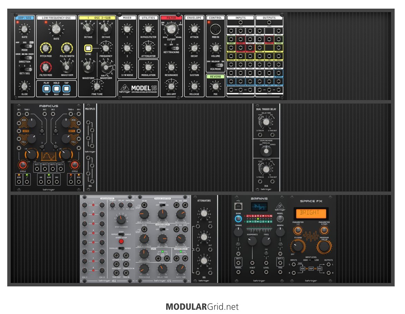Toggle the VCA Mode switch
The height and width of the screenshot is (314, 405).
pos(217,65)
